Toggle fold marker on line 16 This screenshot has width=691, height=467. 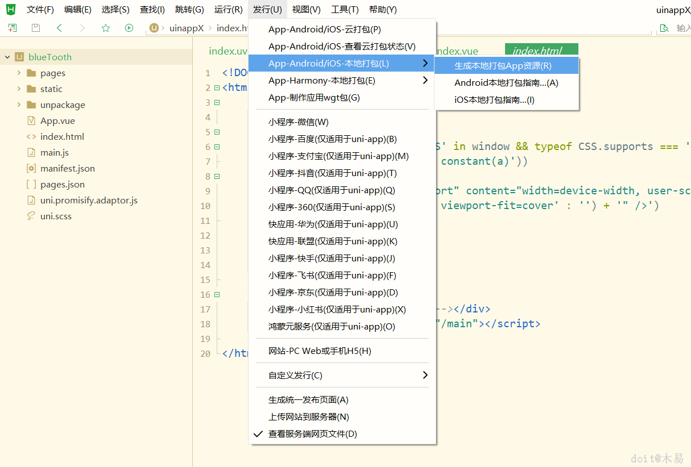[217, 295]
